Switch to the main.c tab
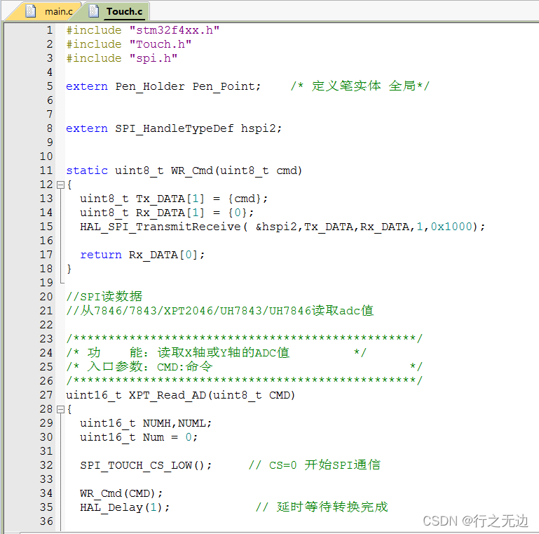Image resolution: width=539 pixels, height=534 pixels. pyautogui.click(x=52, y=11)
